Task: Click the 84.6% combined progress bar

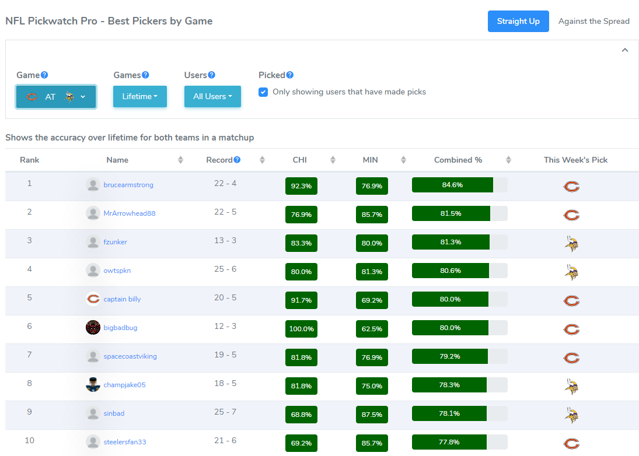Action: [x=460, y=185]
